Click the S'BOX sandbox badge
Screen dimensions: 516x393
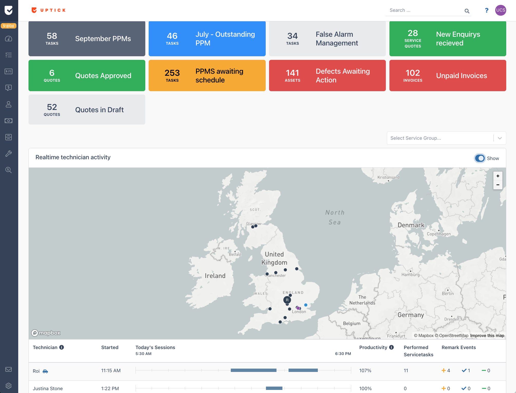tap(9, 26)
